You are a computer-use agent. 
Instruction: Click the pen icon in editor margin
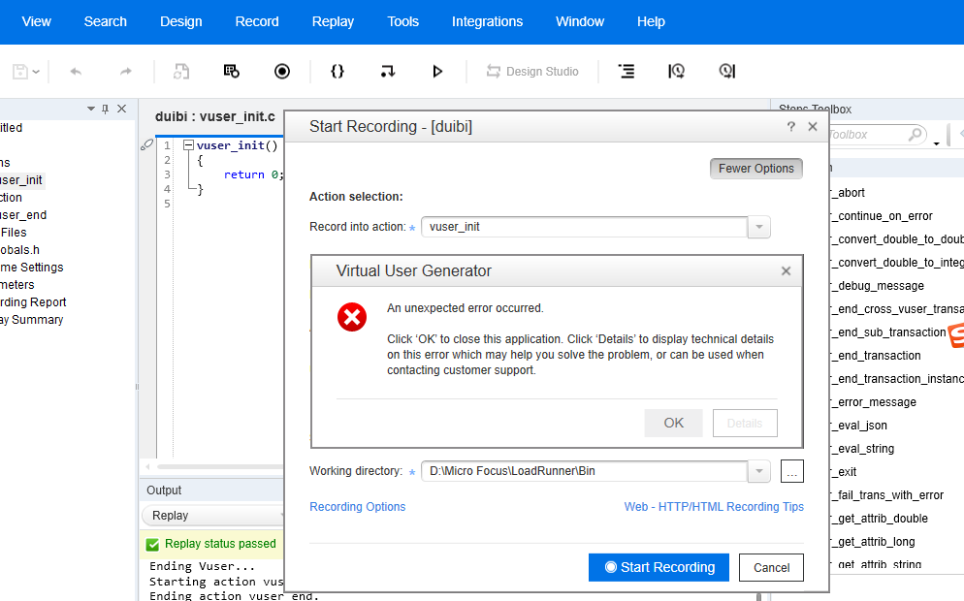pos(147,145)
